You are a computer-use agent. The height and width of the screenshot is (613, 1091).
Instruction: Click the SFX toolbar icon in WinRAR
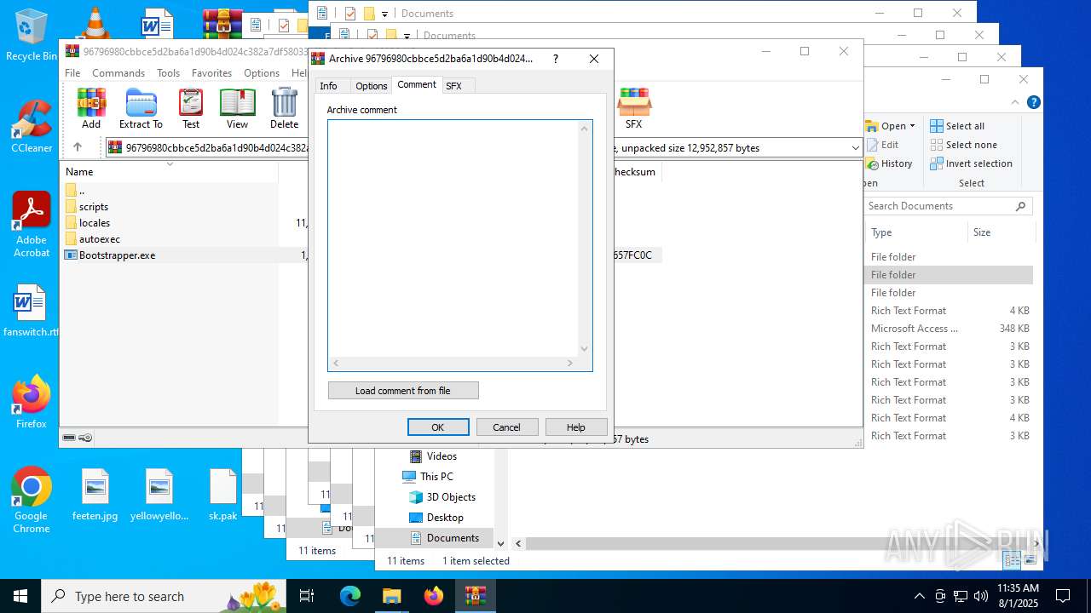[x=633, y=108]
